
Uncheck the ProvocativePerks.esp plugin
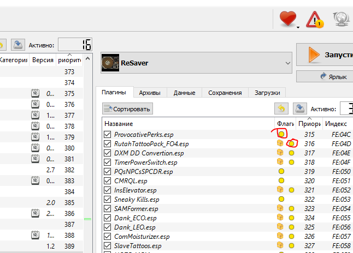coord(108,134)
